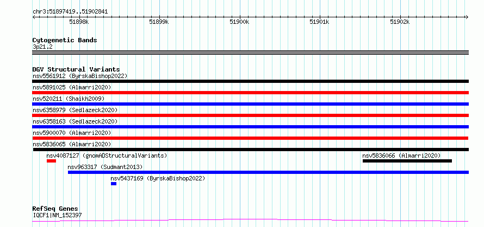Click the blue bar for nsv963317
Viewport: 484px width, 227px height.
(268, 172)
